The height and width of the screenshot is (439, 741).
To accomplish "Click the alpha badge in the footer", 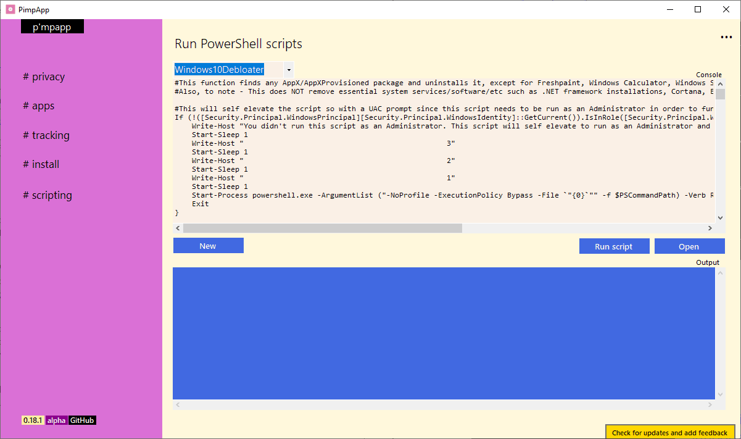I will point(56,420).
